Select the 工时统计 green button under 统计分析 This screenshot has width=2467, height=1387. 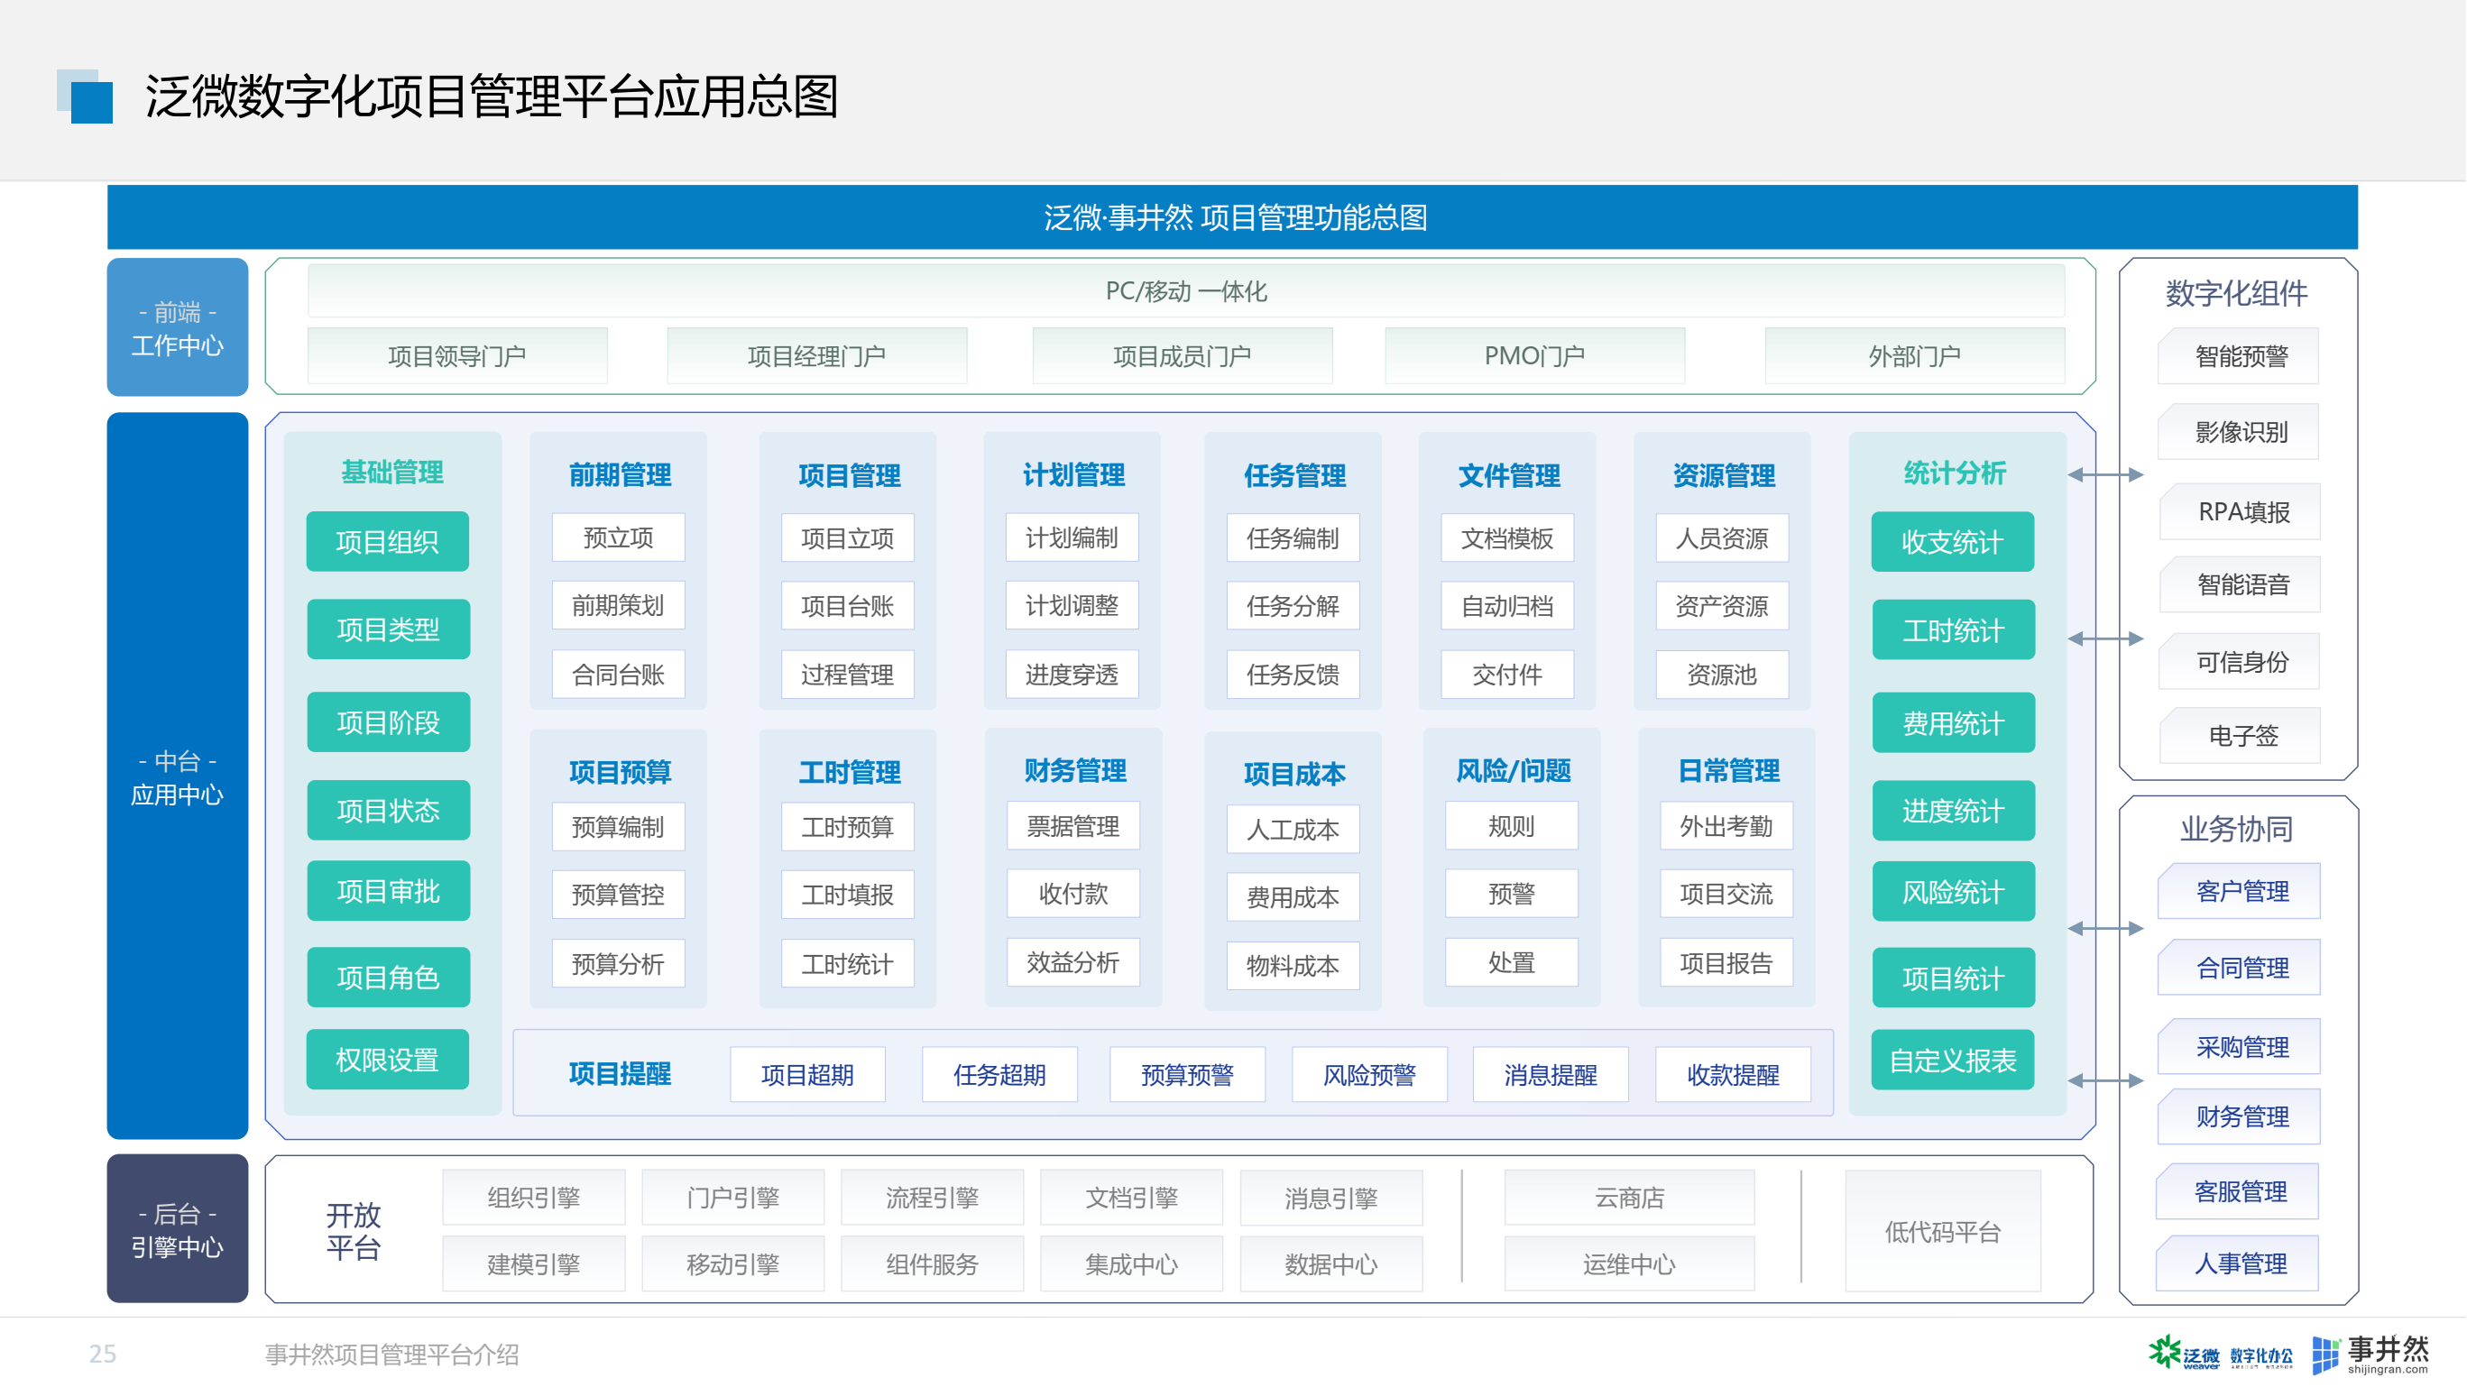[x=1953, y=629]
